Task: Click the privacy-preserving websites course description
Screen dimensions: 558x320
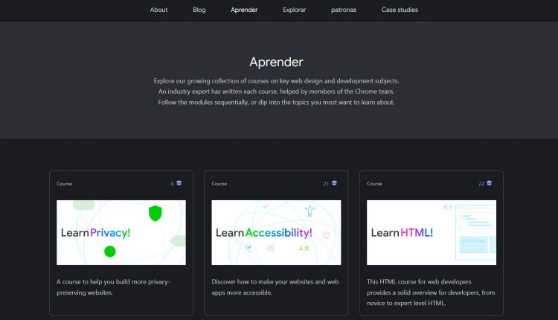Action: (113, 287)
